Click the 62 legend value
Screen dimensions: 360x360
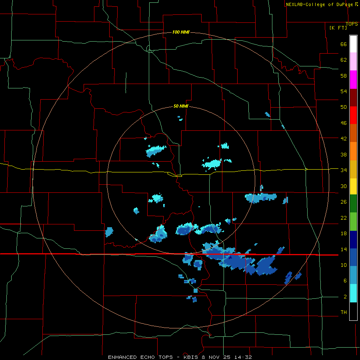(344, 60)
